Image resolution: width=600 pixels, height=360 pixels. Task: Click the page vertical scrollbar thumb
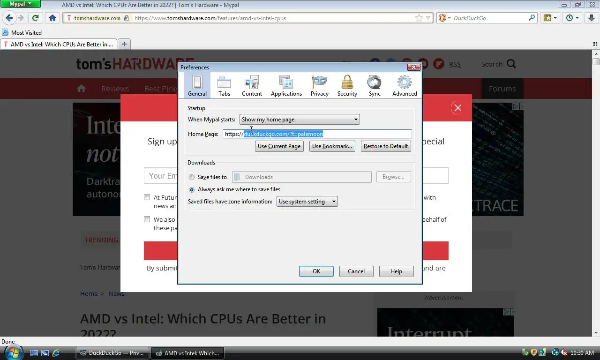[x=596, y=61]
